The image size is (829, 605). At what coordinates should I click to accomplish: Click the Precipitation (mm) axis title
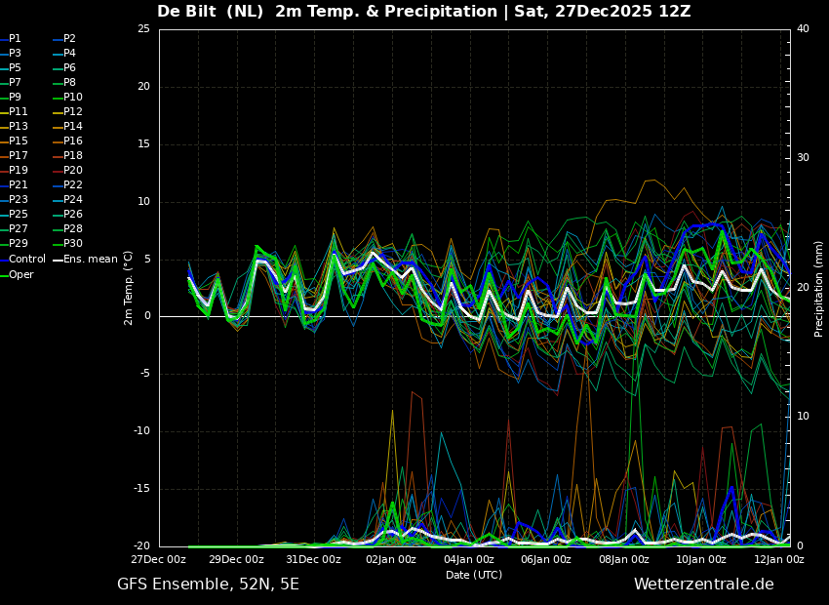[819, 288]
